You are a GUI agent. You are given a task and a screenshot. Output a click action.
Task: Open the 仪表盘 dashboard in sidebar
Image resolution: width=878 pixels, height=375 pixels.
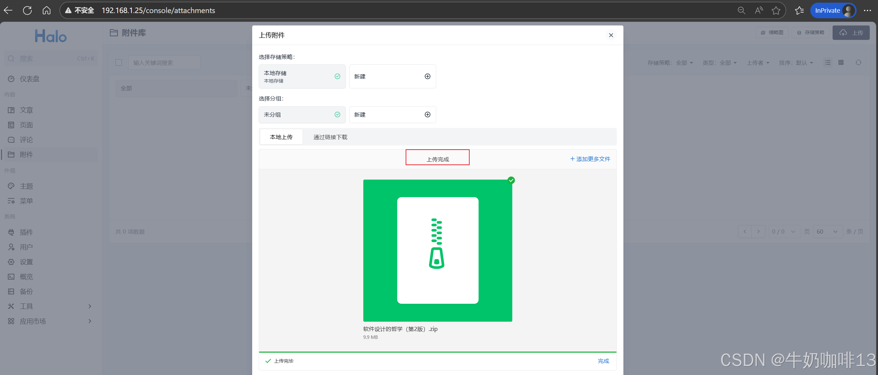29,79
